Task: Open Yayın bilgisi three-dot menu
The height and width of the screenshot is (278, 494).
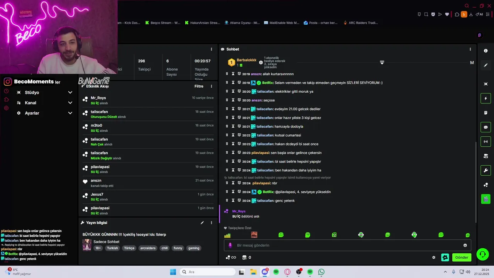Action: pos(211,223)
